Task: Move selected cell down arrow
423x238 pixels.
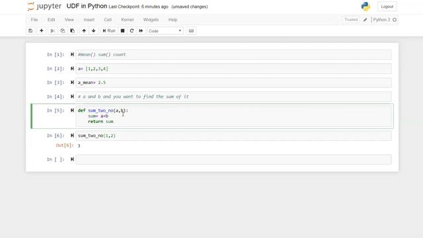Action: [94, 31]
